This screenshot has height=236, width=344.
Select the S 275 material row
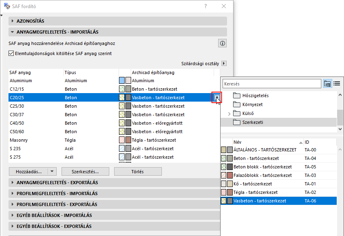[x=114, y=157]
